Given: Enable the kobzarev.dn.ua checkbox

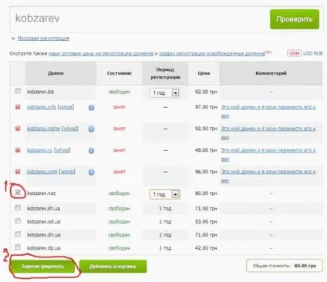Looking at the screenshot, I should point(18,234).
